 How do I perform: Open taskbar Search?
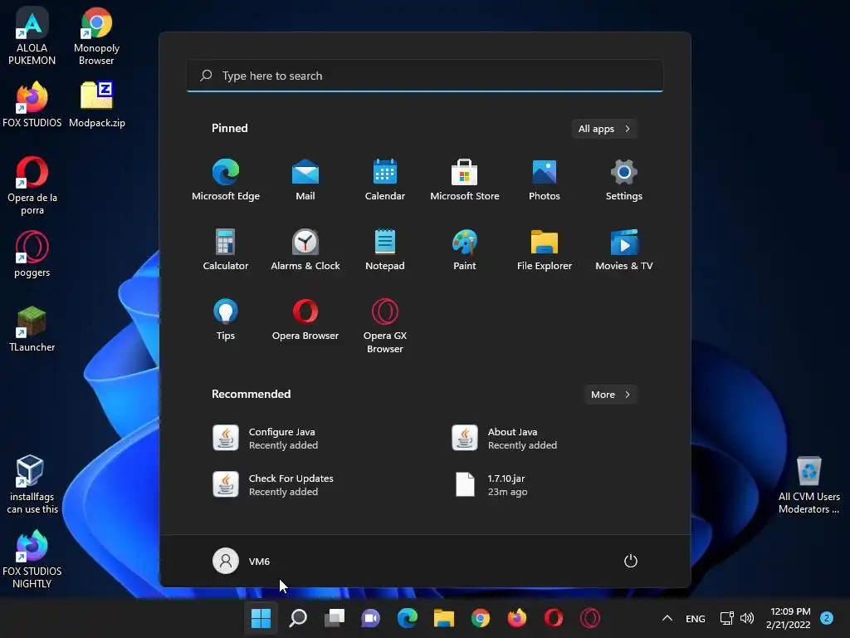(298, 618)
